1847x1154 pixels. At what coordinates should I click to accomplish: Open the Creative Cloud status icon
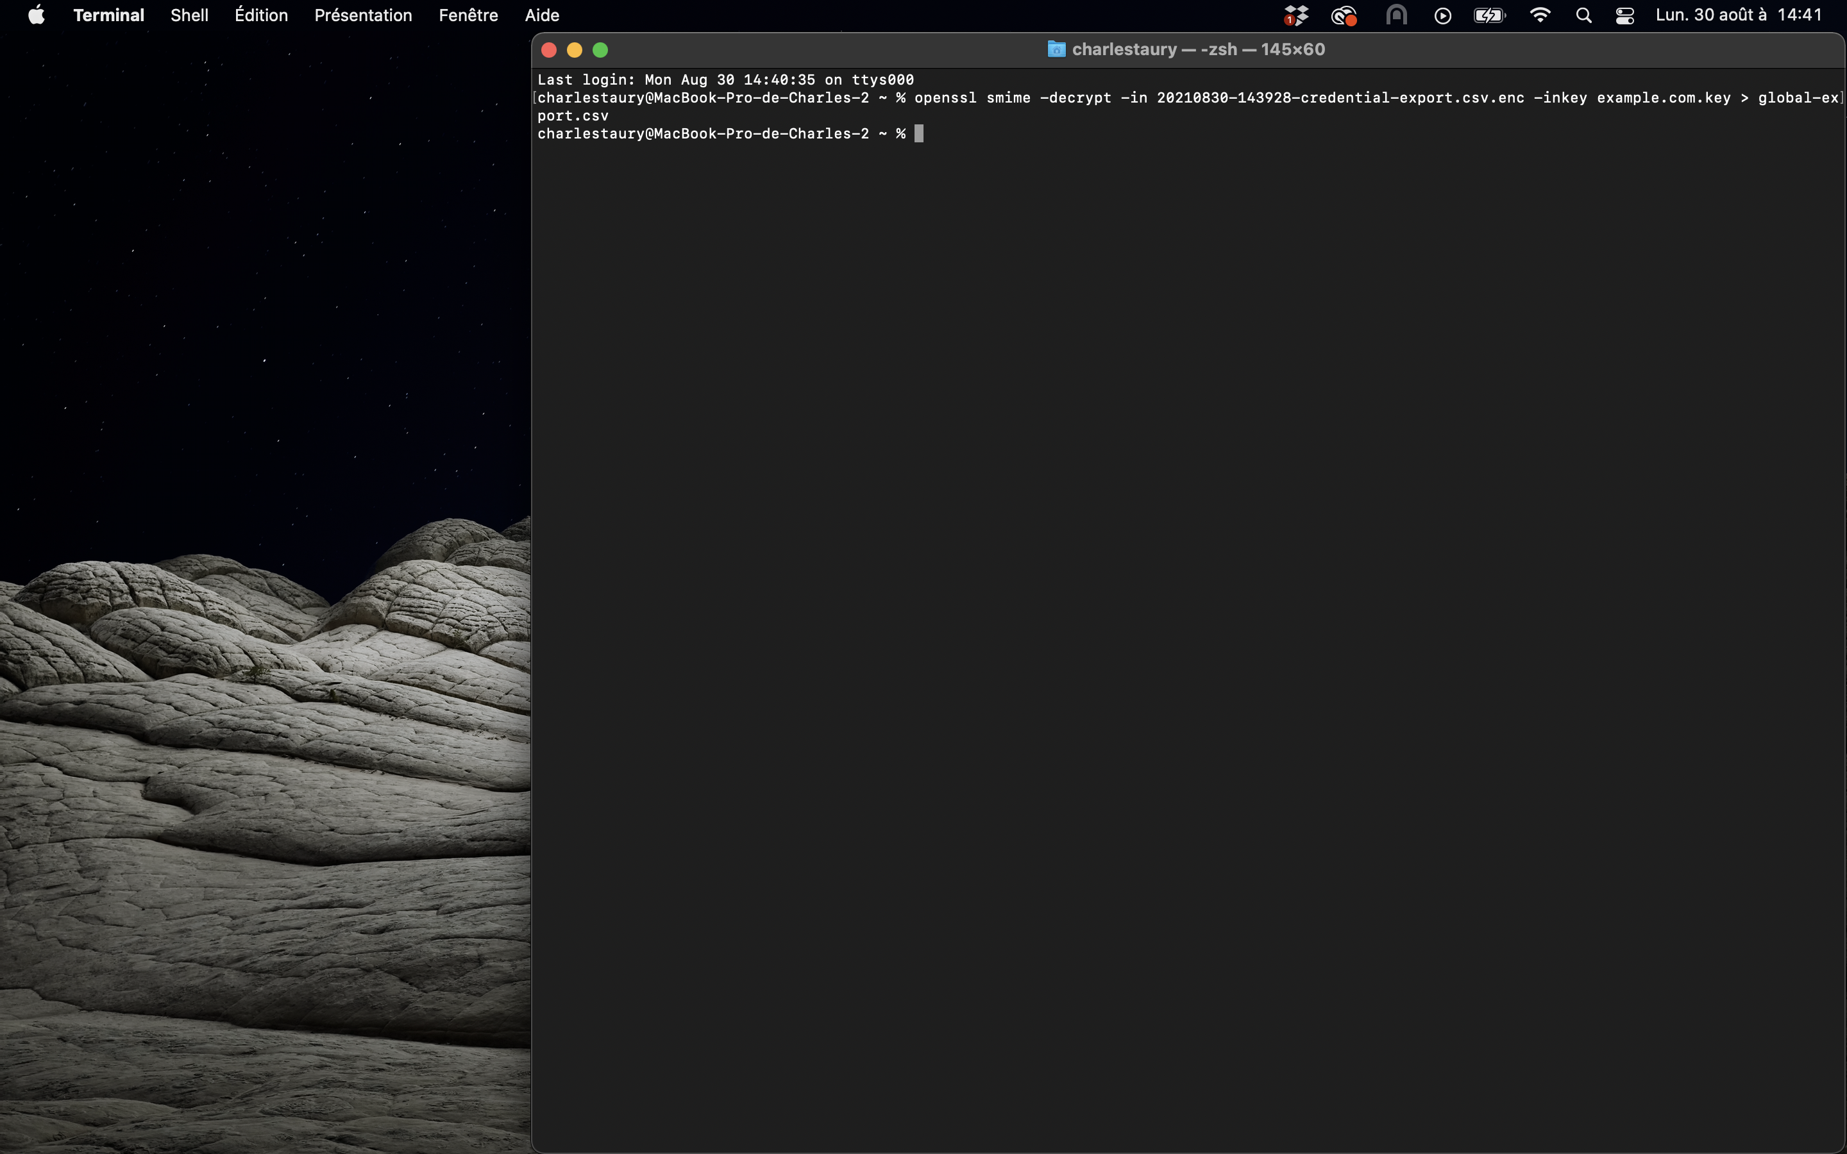click(x=1344, y=15)
